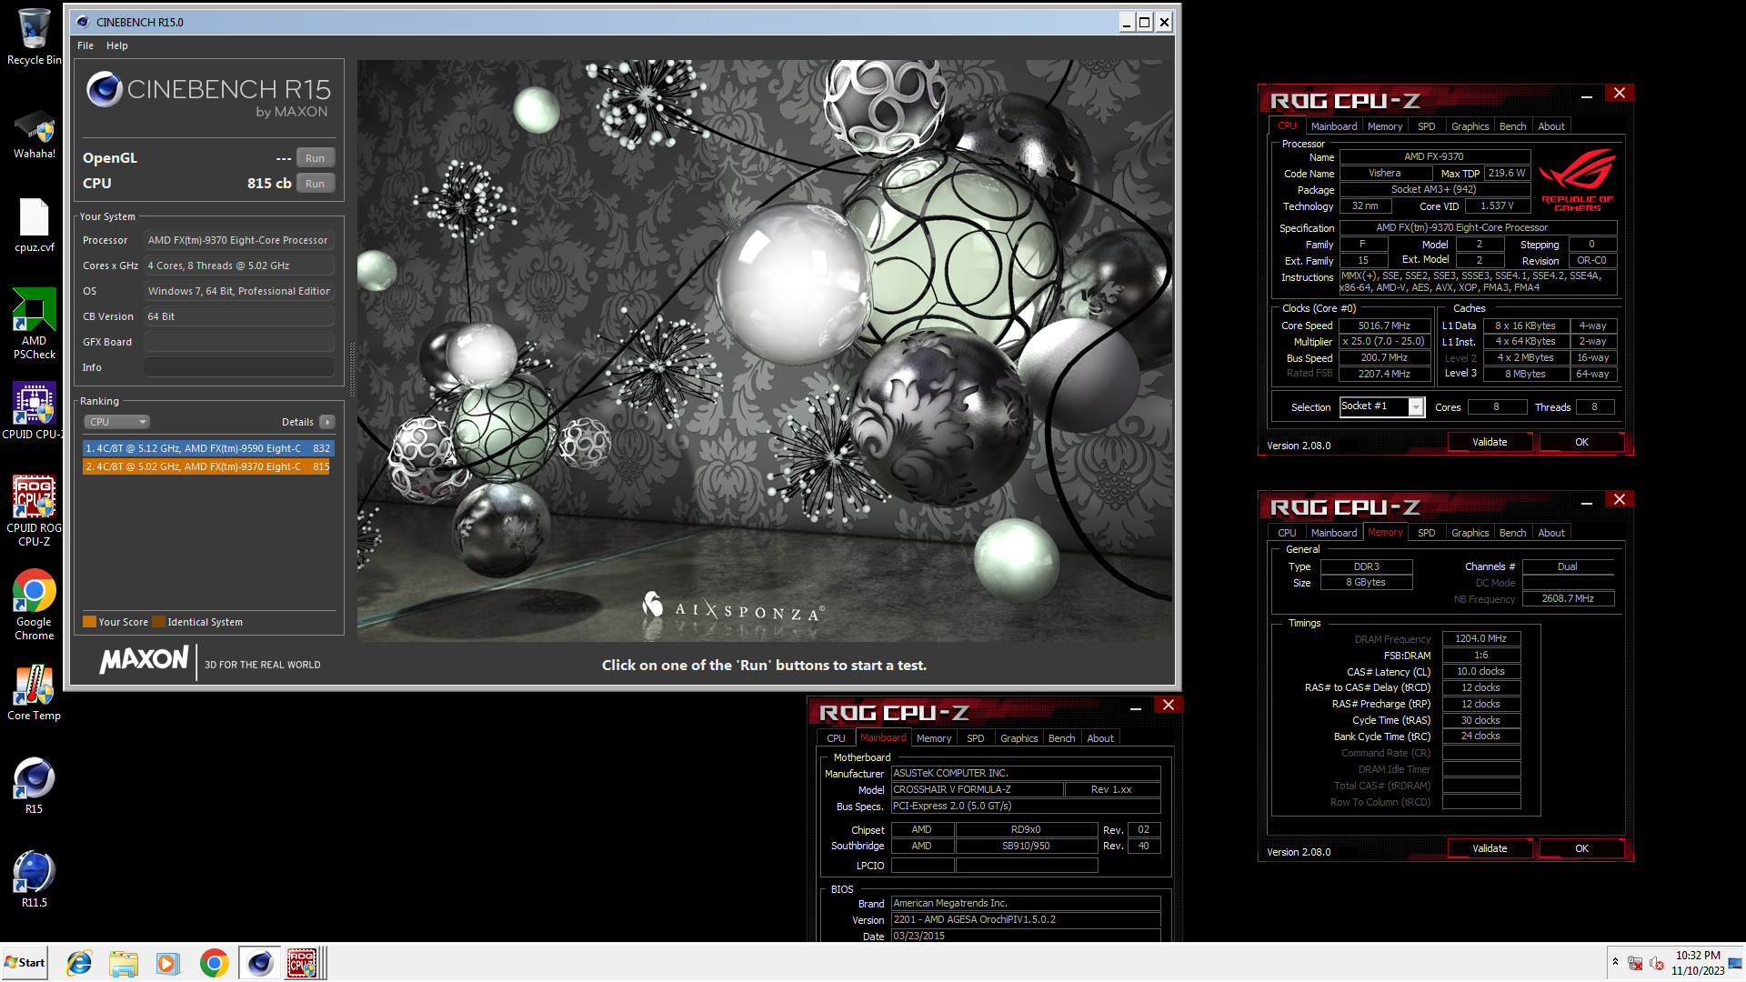Switch to Cinebench taskbar button
Image resolution: width=1746 pixels, height=982 pixels.
point(260,963)
